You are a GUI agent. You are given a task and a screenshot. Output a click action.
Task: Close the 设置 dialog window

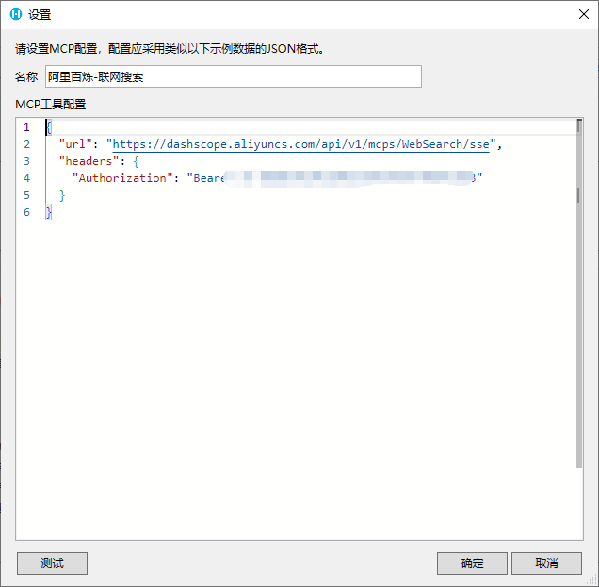coord(583,14)
